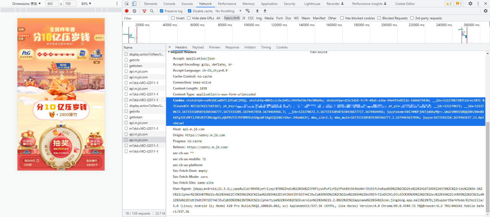Open the Cookie Editor tab

(x=405, y=4)
